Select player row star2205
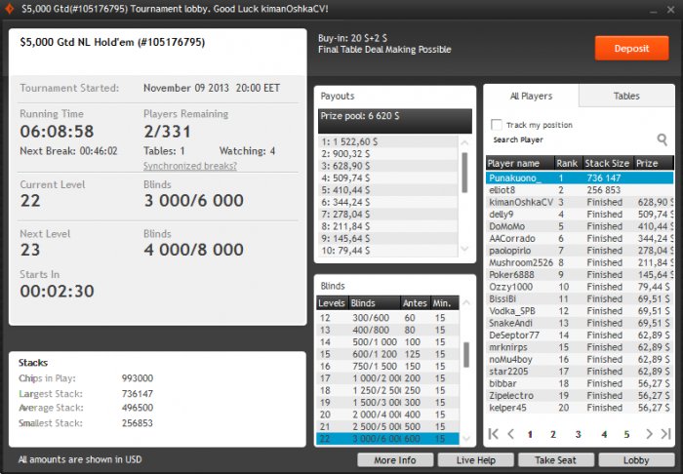Viewport: 683px width, 474px height. [x=580, y=372]
